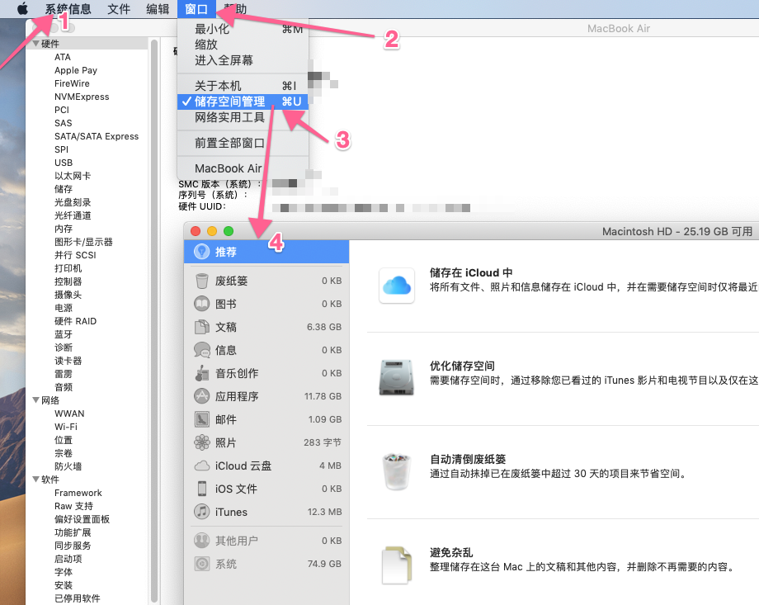Choose 进入全屏幕 menu item
Viewport: 759px width, 605px height.
(243, 60)
